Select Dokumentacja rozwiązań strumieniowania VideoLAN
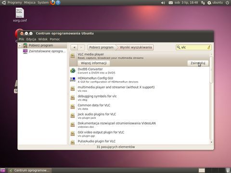This screenshot has width=231, height=173. click(x=140, y=125)
